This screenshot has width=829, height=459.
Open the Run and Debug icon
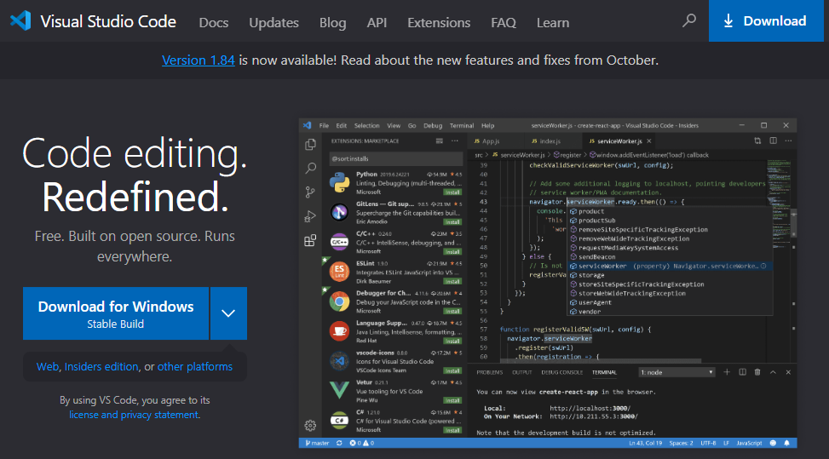coord(310,216)
